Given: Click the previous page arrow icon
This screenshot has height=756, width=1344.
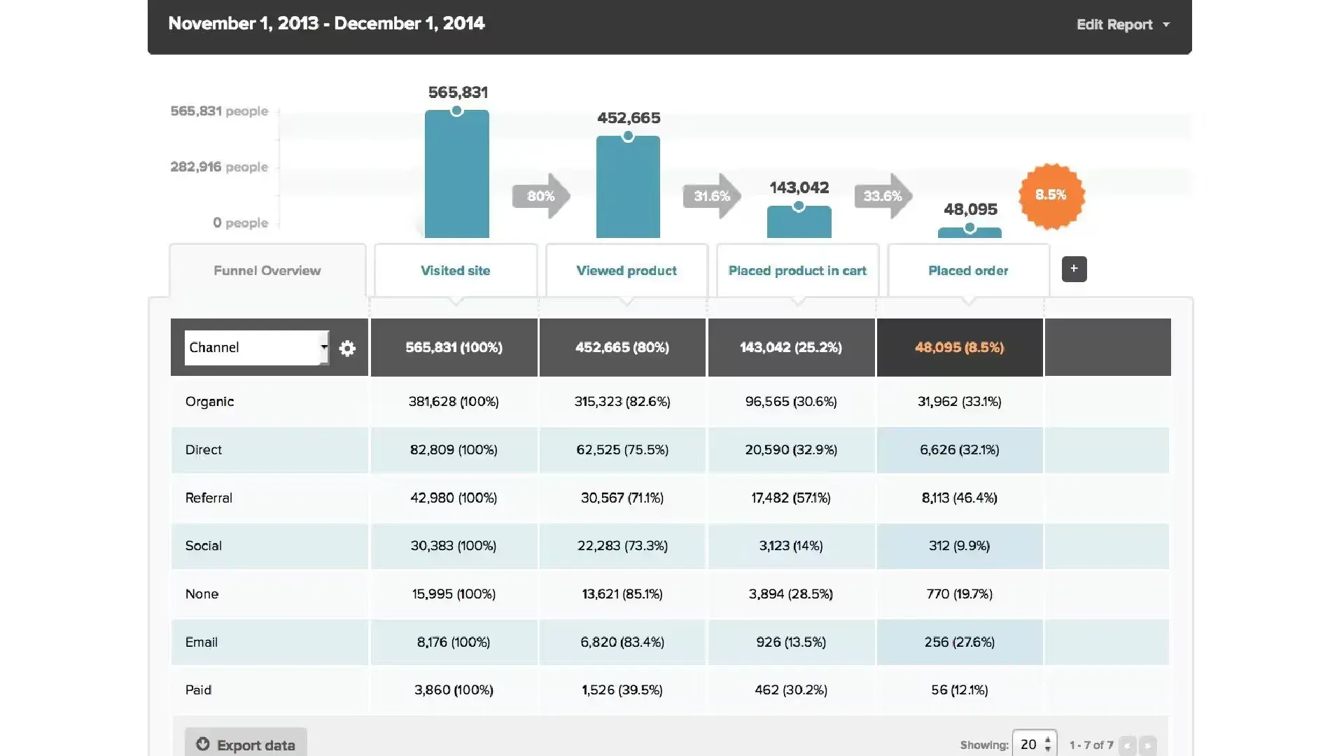Looking at the screenshot, I should point(1127,745).
